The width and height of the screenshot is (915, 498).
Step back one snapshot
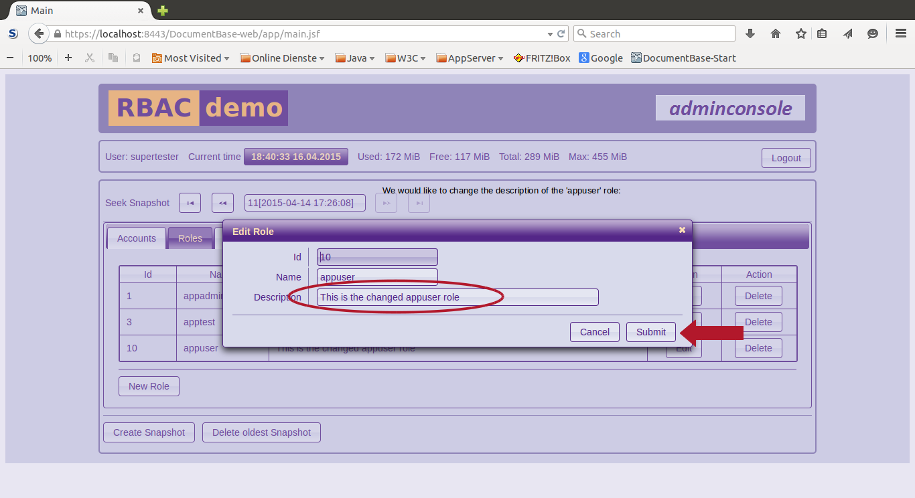tap(222, 203)
